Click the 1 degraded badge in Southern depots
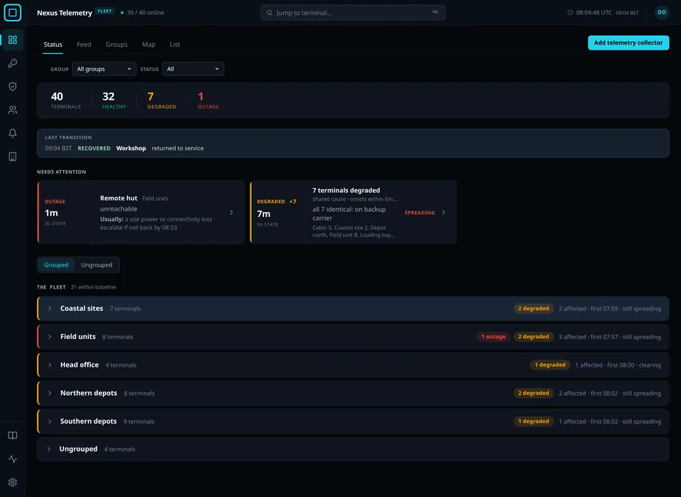This screenshot has height=497, width=681. tap(533, 421)
